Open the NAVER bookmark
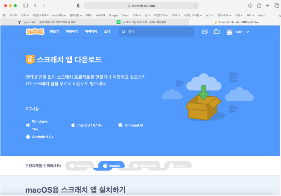Viewport: 281px width, 196px height. tap(101, 15)
